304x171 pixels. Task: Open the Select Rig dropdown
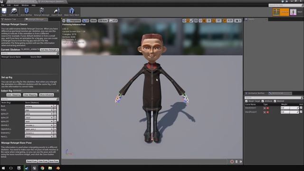click(36, 91)
